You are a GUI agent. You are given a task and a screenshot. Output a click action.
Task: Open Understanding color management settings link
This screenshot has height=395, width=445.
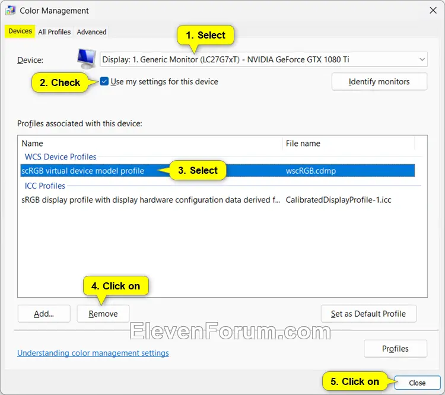click(x=93, y=353)
